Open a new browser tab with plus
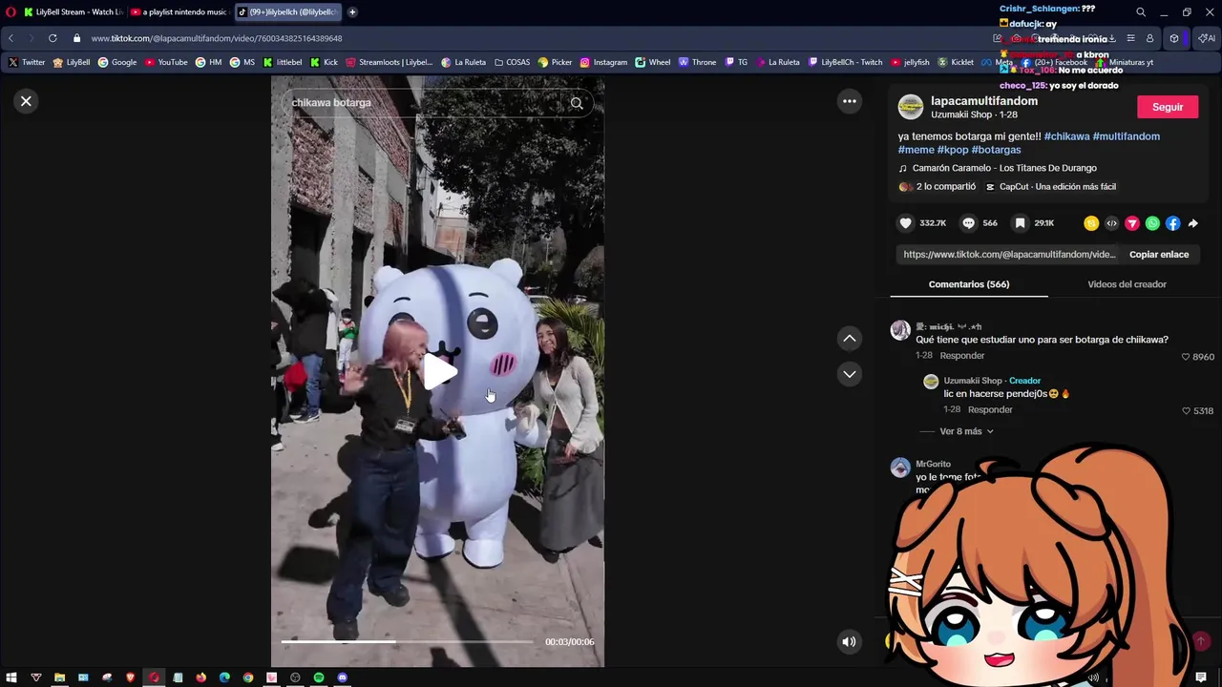The width and height of the screenshot is (1222, 687). [x=352, y=12]
